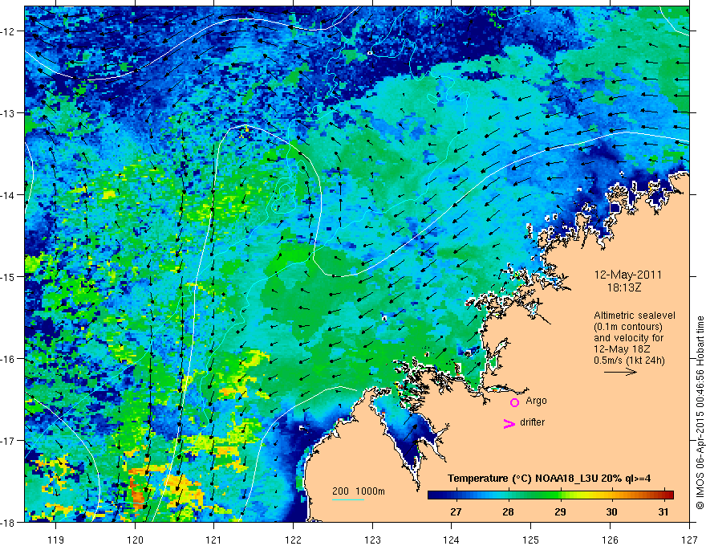
Task: Click the 'and velocity for' caption line
Action: 628,338
